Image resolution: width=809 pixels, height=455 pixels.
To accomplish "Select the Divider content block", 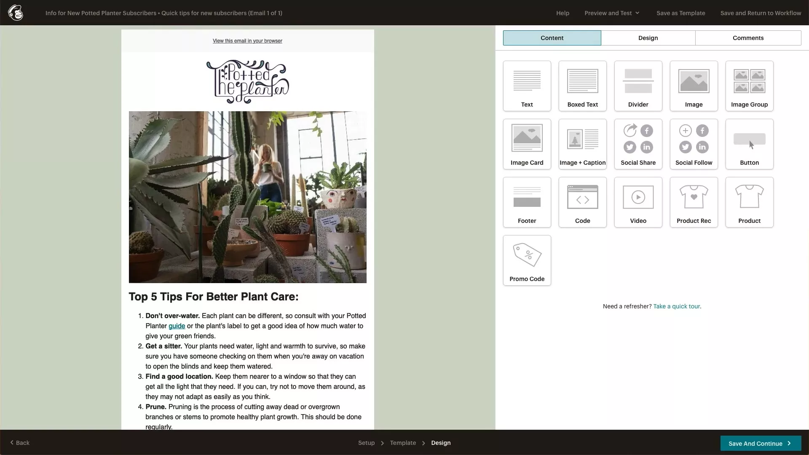I will 638,86.
